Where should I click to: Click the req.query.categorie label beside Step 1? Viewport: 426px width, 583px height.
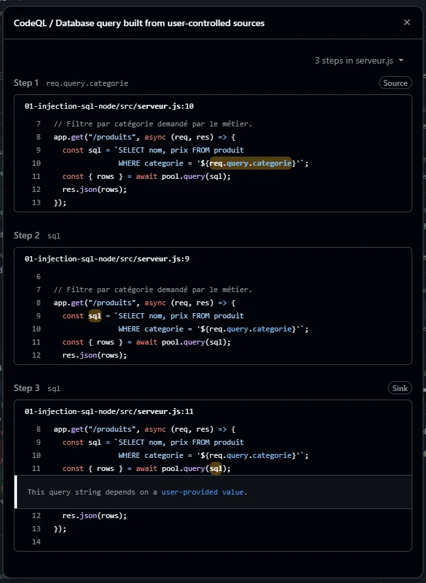pos(87,83)
